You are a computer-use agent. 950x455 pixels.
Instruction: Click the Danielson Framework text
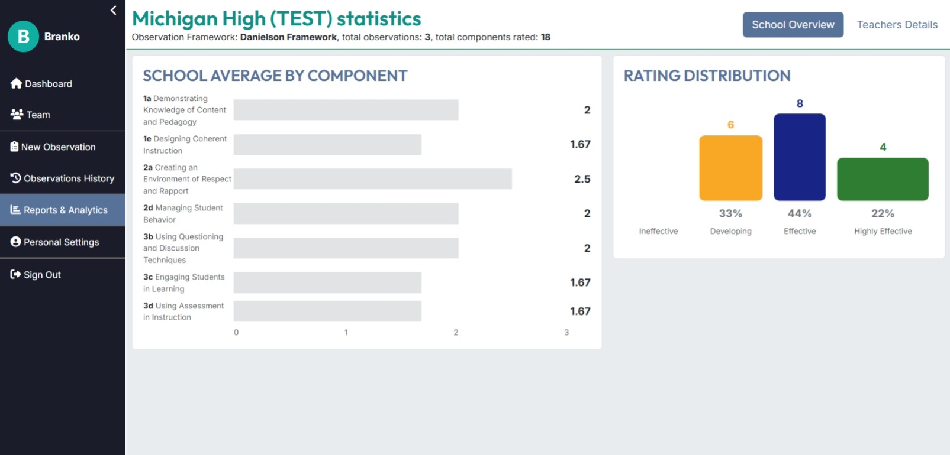[288, 37]
